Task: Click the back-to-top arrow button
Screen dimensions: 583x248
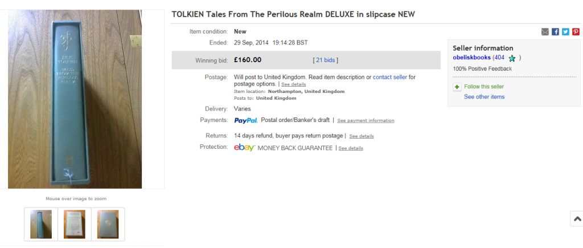Action: pyautogui.click(x=577, y=219)
